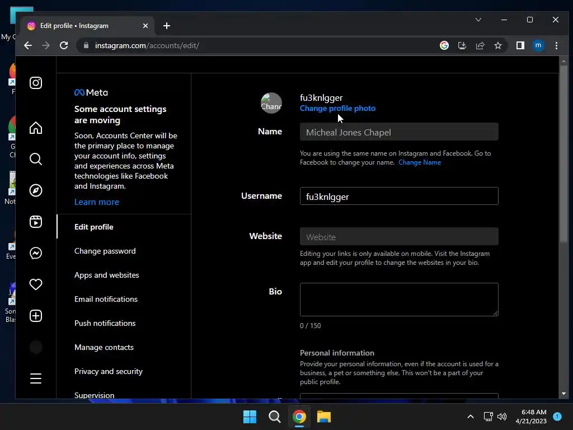
Task: Create new post with plus icon
Action: point(35,316)
